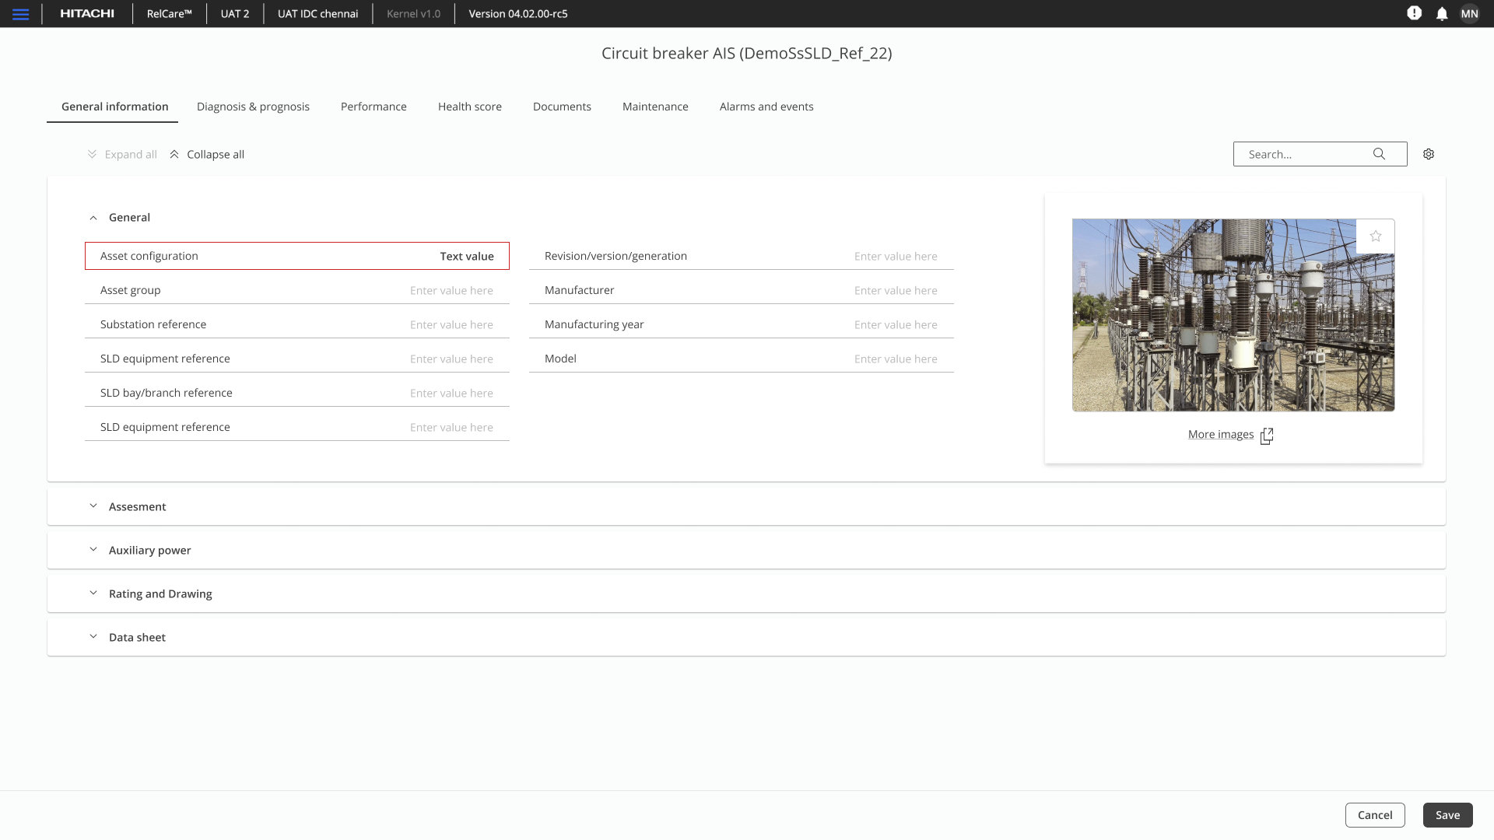The image size is (1494, 840).
Task: Open the notifications bell
Action: 1442,14
